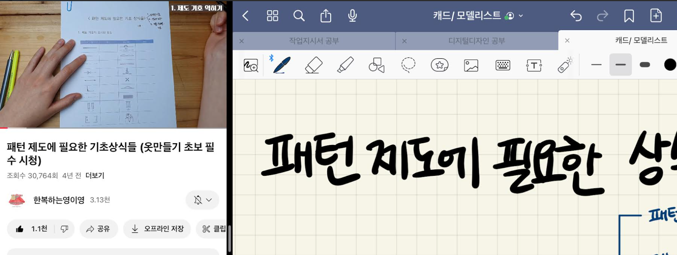Expand video description with 더보기

click(95, 175)
